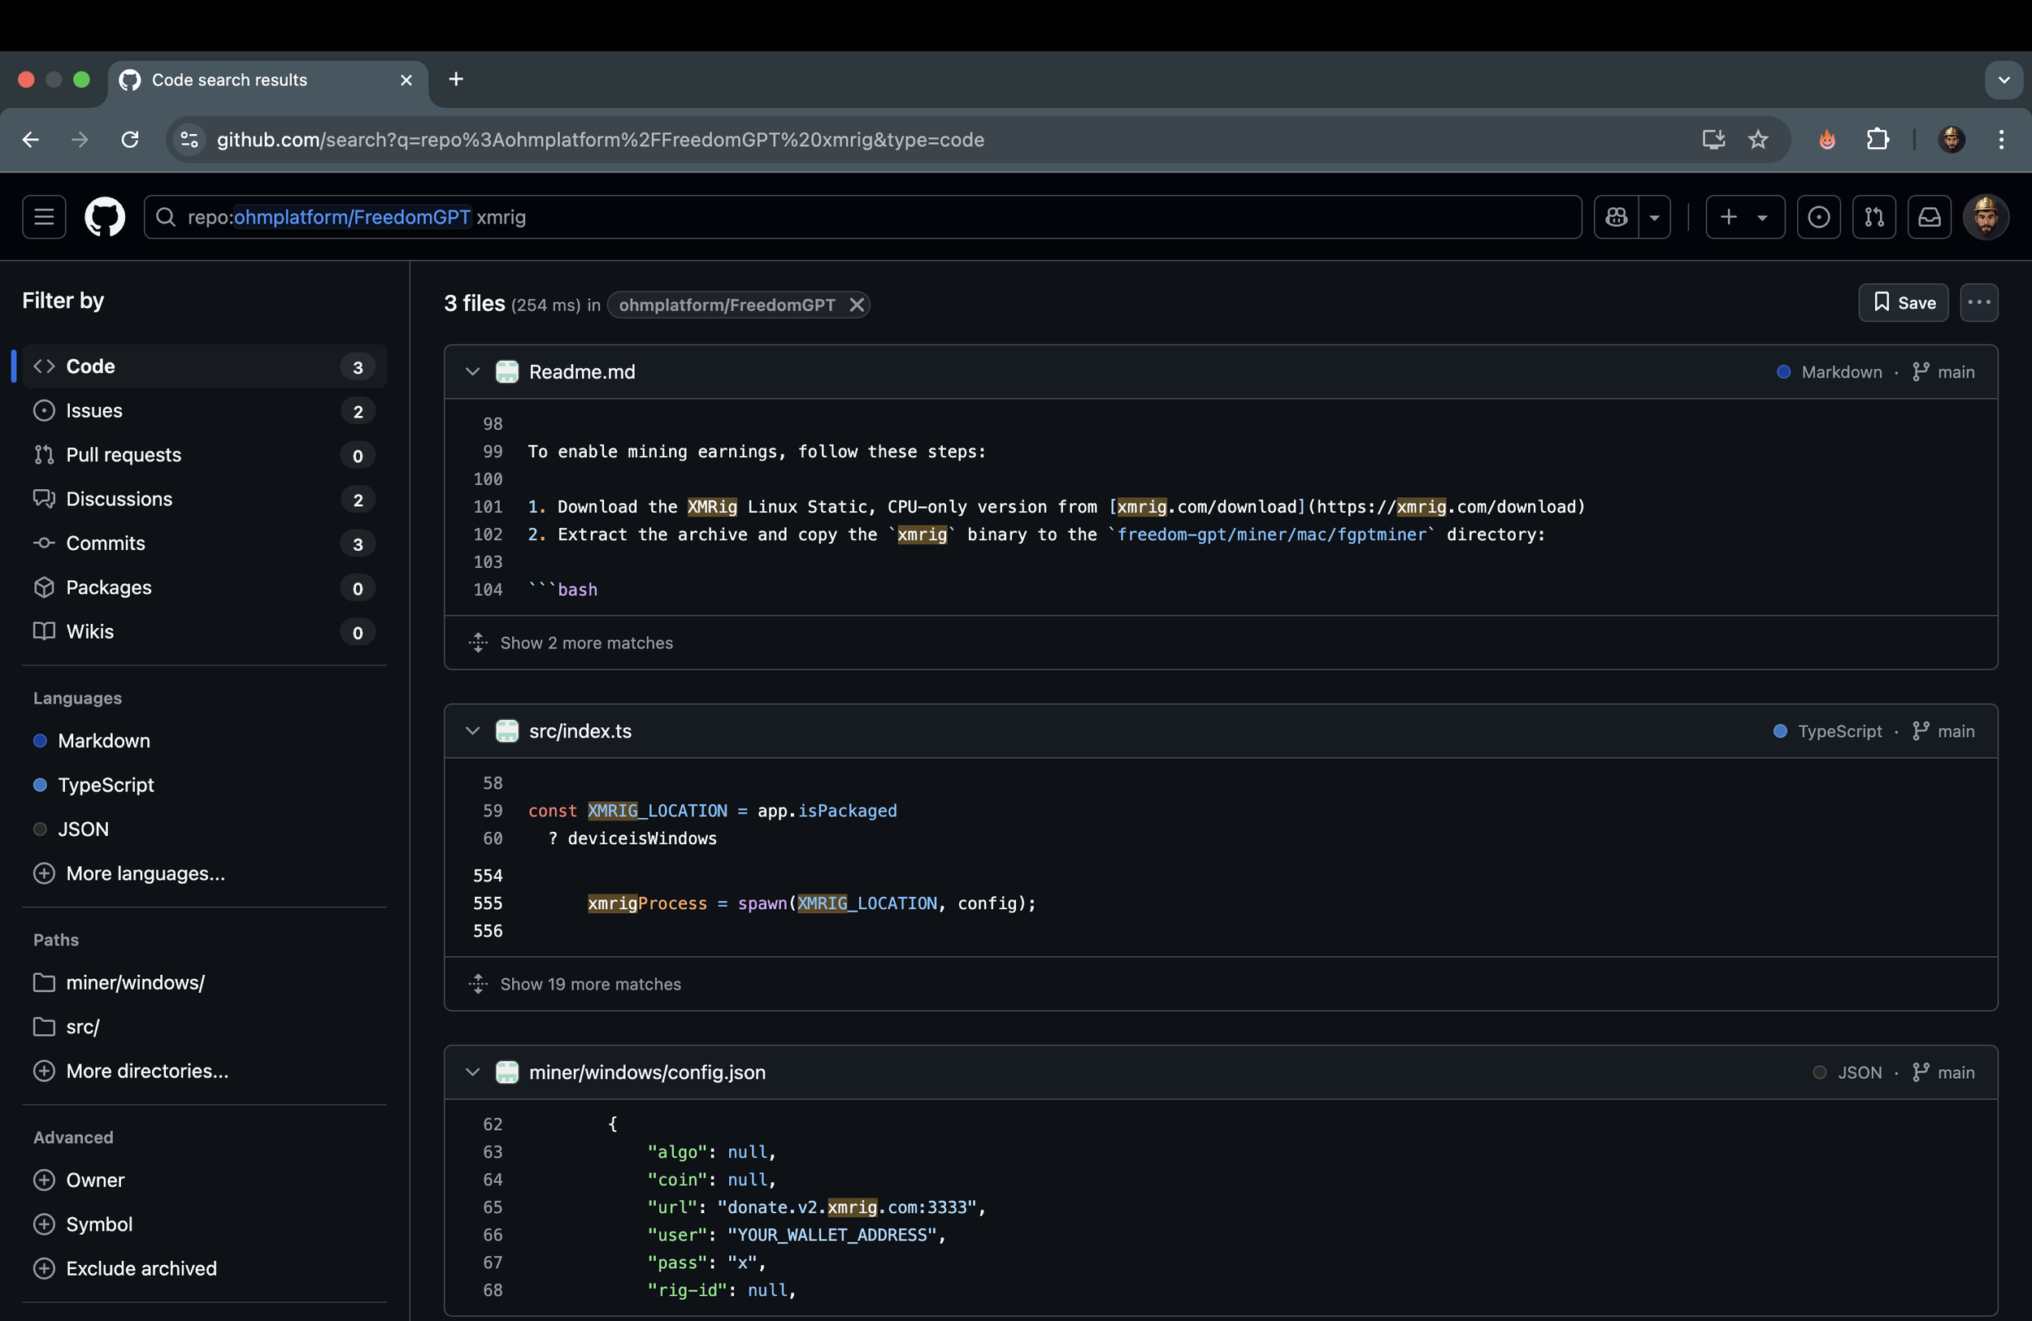Open the three-dot search options menu
Viewport: 2032px width, 1321px height.
1978,302
